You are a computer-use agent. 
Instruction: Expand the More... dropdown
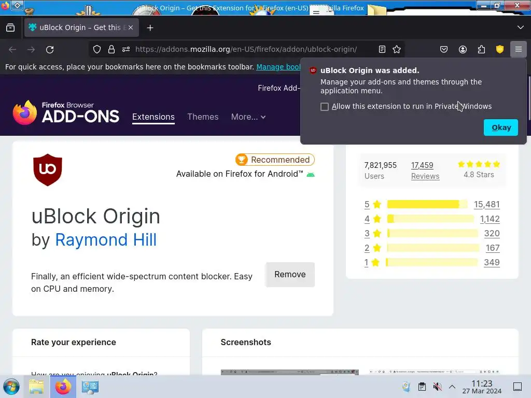click(248, 117)
